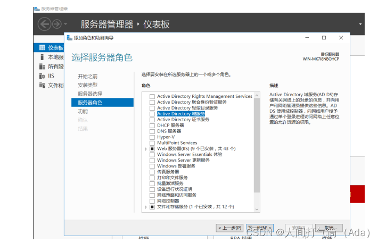378x243 pixels.
Task: Open the 文件和存储服务 sidebar icon
Action: (43, 85)
